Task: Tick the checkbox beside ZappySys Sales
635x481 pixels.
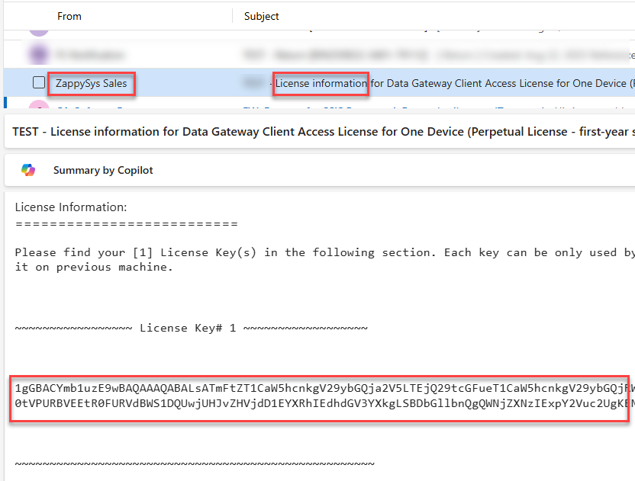Action: [39, 82]
